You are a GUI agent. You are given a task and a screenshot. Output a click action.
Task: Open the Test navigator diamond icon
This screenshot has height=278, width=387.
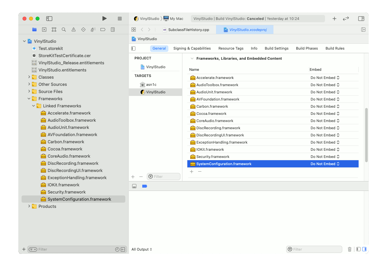coord(84,30)
